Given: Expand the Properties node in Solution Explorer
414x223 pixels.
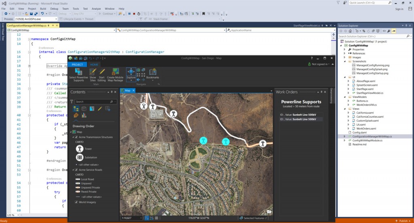Looking at the screenshot, I should point(344,50).
